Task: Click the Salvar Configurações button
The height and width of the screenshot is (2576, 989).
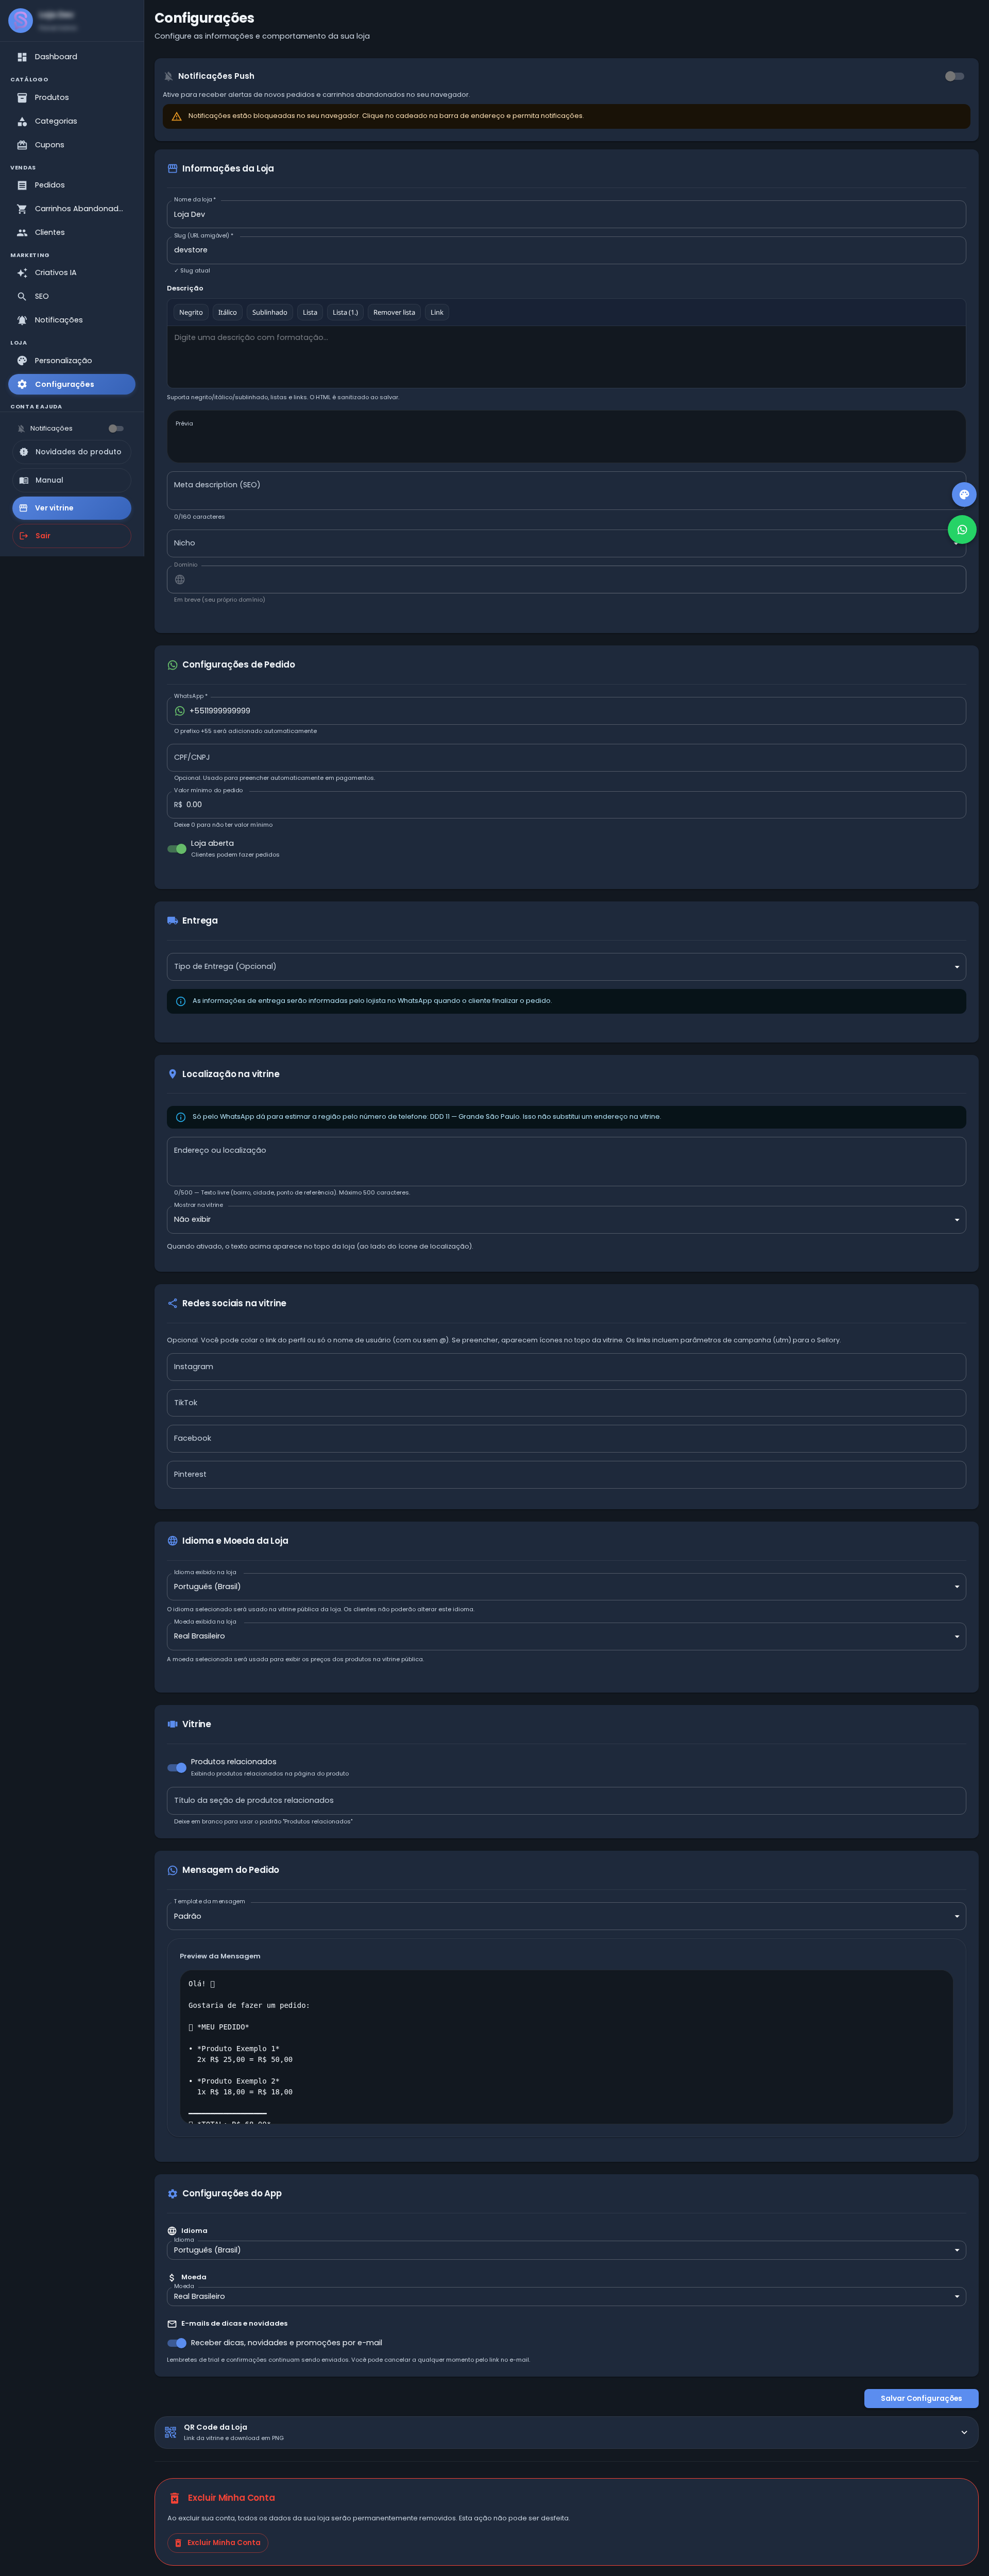Action: tap(921, 2398)
